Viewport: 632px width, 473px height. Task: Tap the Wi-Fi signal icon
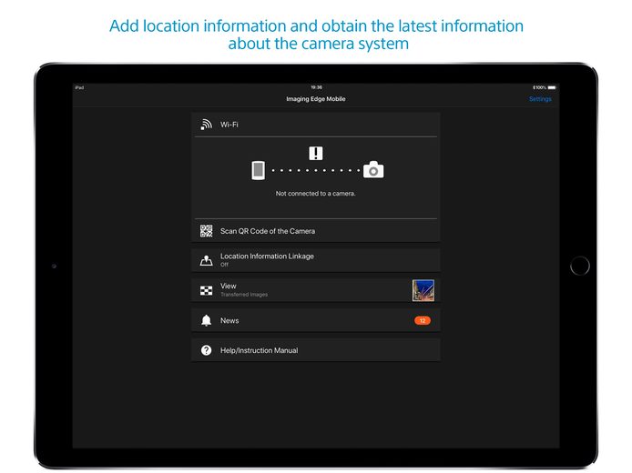pyautogui.click(x=207, y=125)
